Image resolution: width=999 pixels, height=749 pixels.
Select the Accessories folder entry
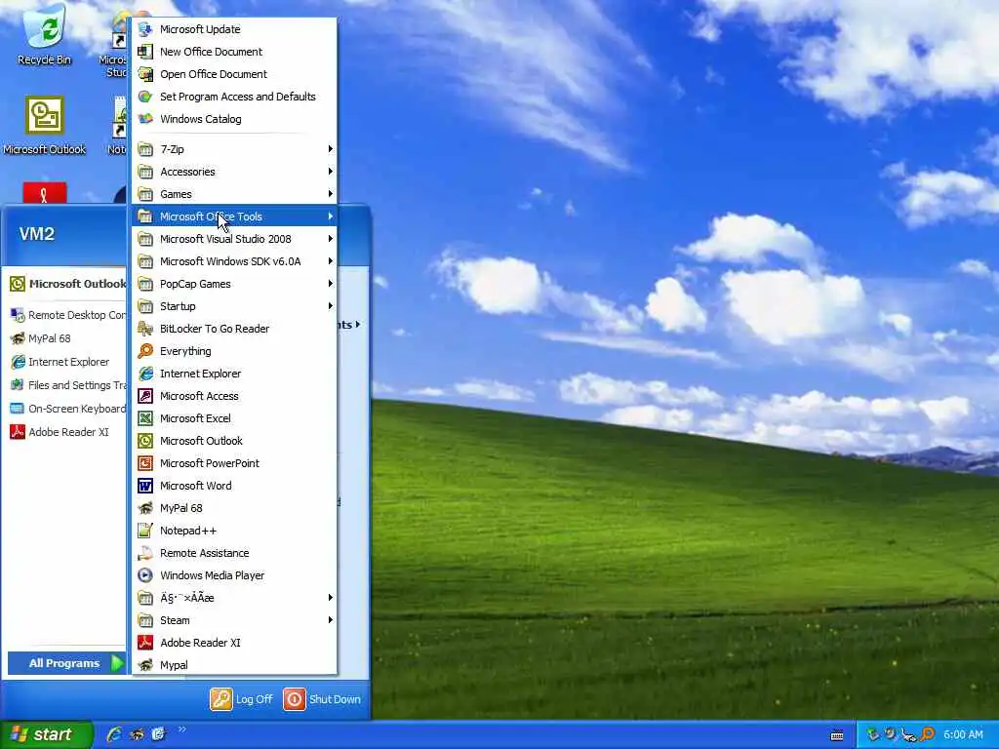[x=234, y=172]
